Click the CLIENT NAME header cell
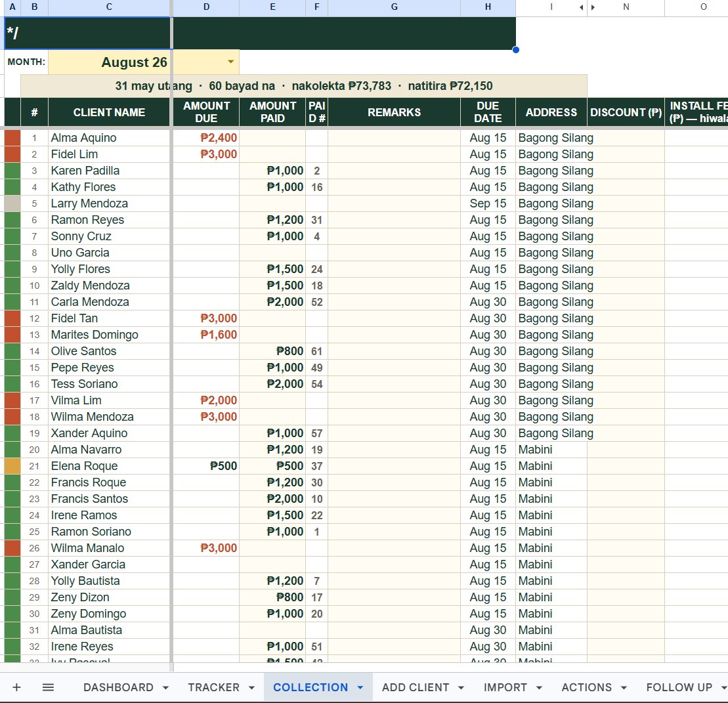 point(109,112)
